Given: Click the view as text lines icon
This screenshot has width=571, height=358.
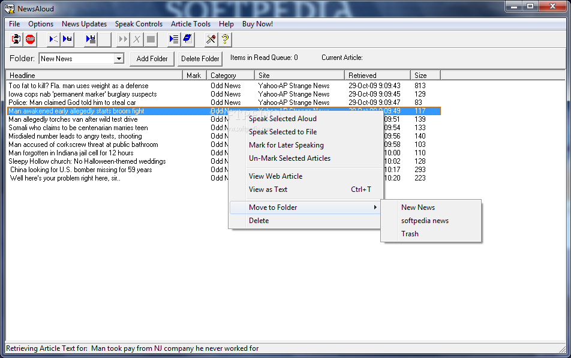Looking at the screenshot, I should 174,39.
